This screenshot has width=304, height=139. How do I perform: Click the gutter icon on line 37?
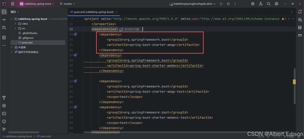(x=75, y=55)
